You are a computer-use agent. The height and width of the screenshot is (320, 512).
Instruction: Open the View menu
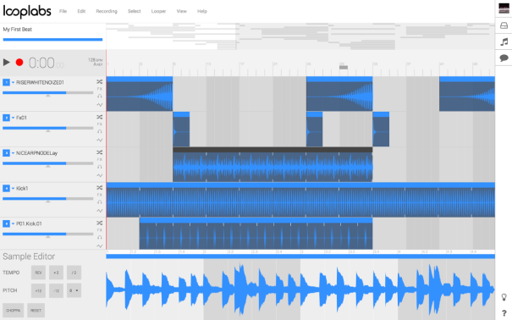[x=182, y=11]
